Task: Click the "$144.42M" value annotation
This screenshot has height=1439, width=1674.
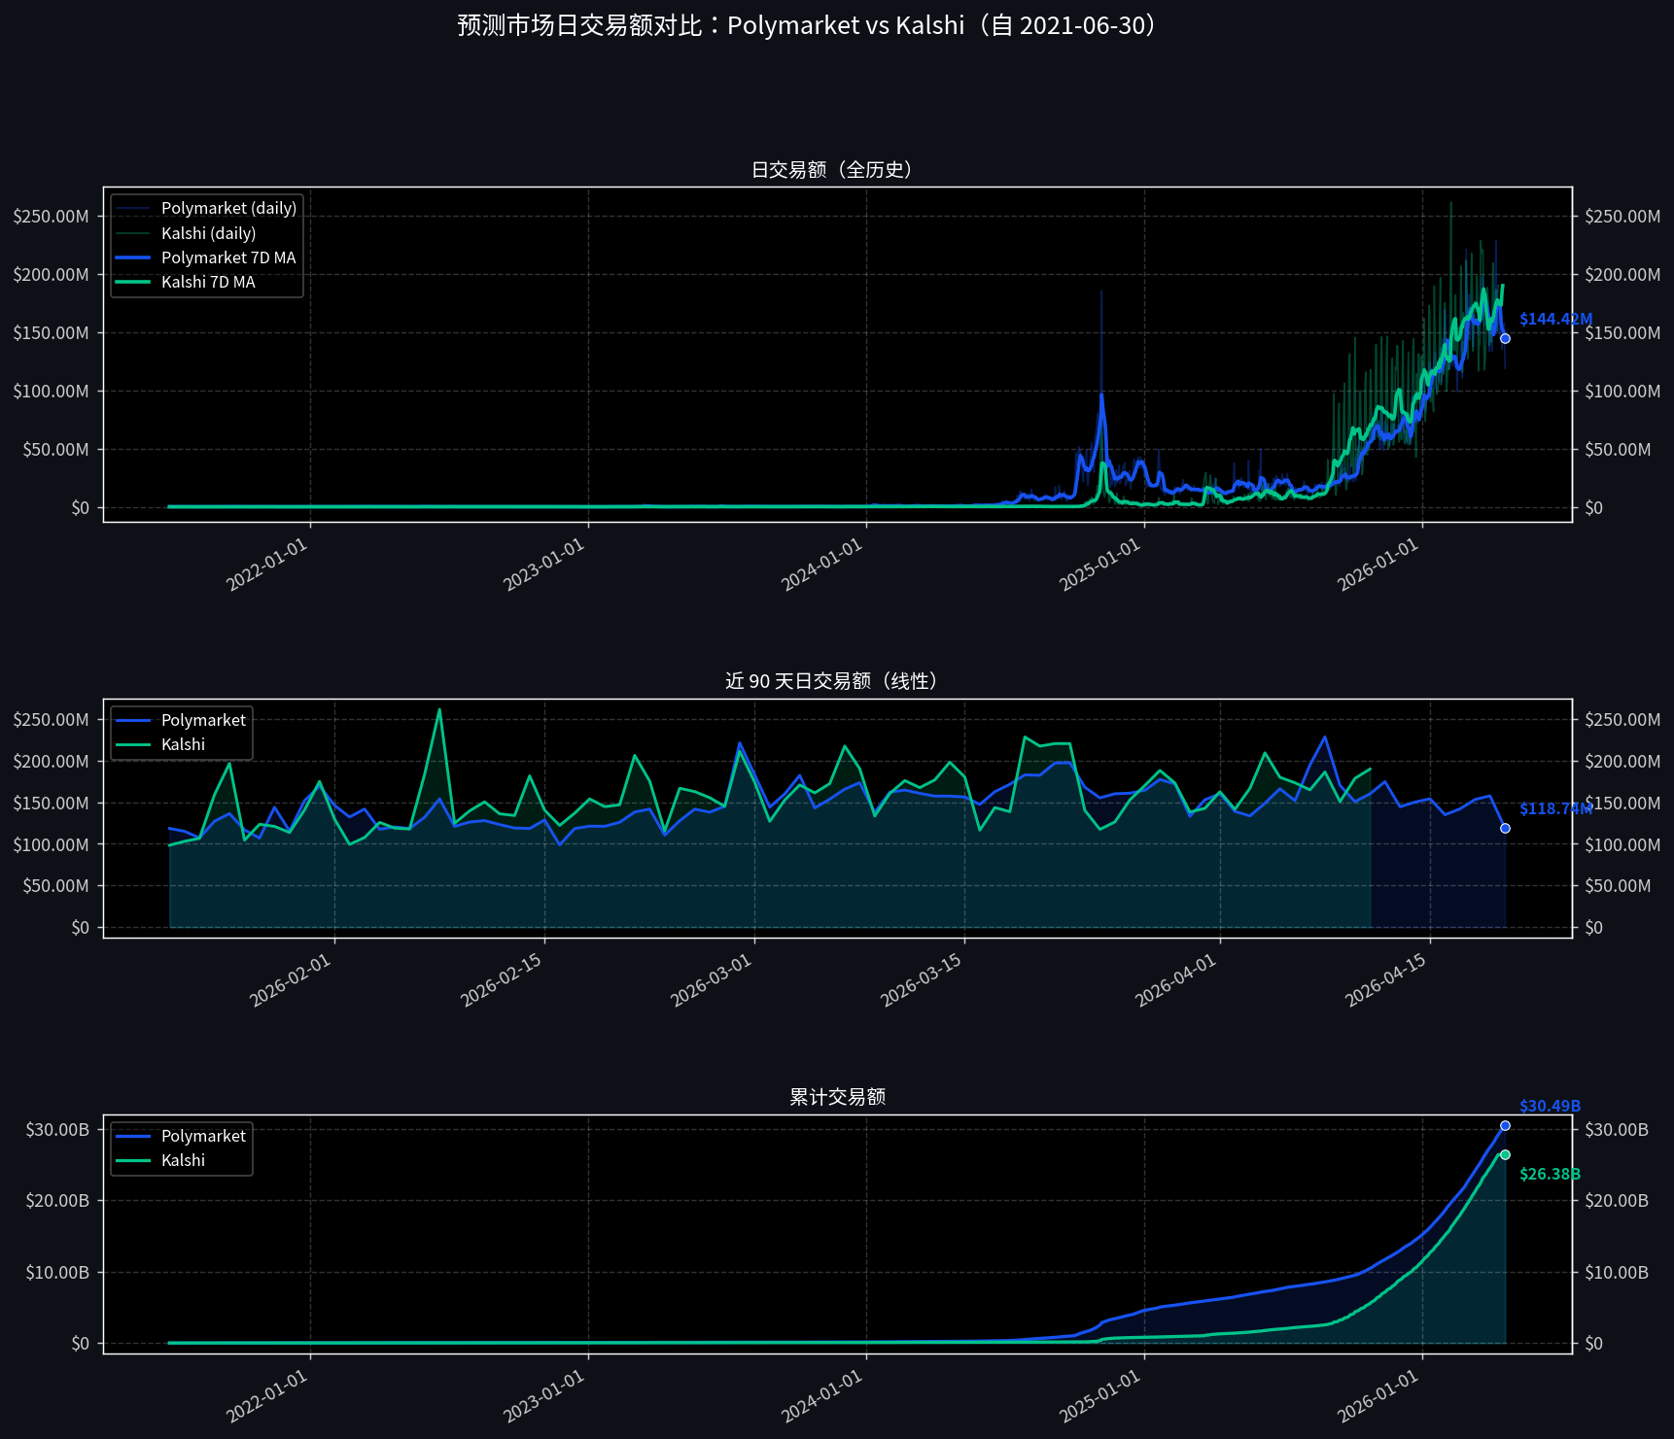Action: [1555, 319]
